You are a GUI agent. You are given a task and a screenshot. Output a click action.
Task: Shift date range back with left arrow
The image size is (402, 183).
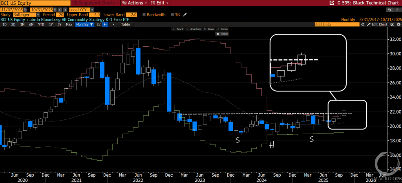60,10
